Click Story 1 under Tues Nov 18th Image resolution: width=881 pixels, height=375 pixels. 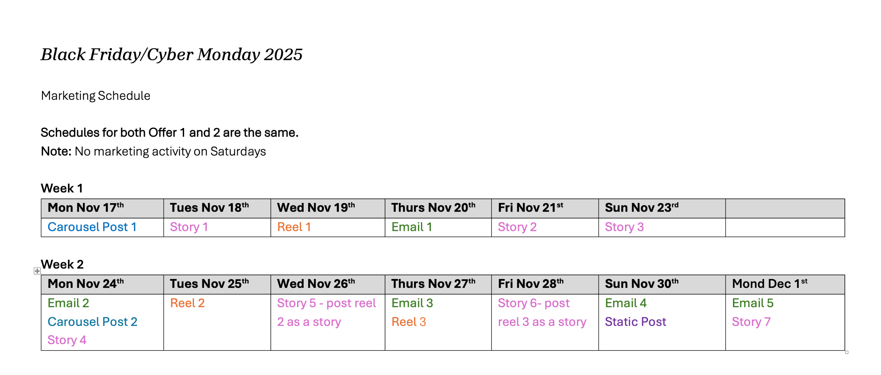189,227
